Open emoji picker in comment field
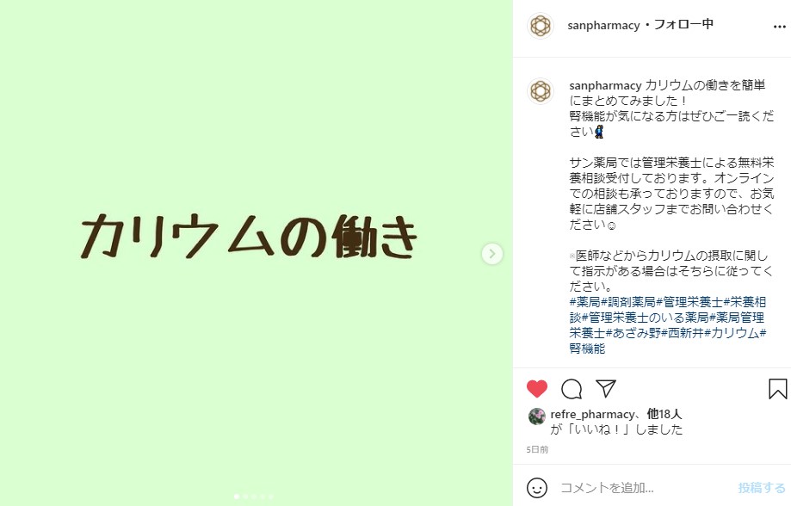Image resolution: width=791 pixels, height=506 pixels. click(x=537, y=488)
